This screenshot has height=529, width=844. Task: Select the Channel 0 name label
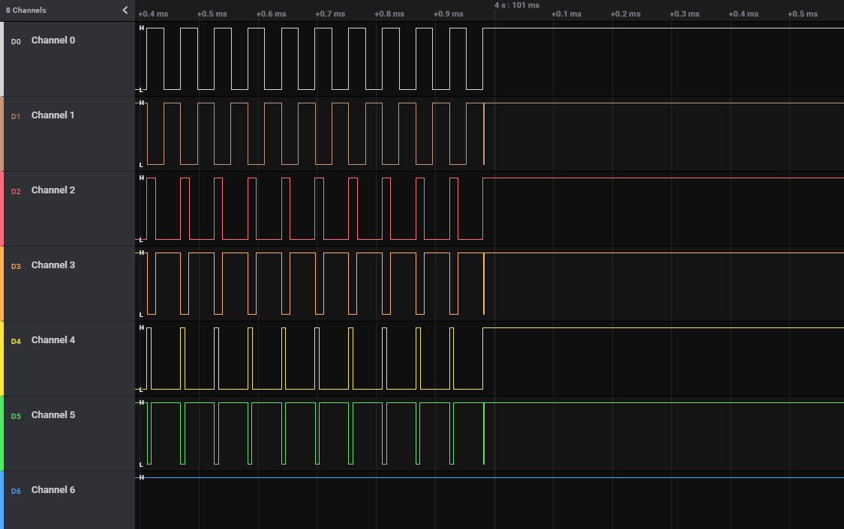tap(53, 40)
